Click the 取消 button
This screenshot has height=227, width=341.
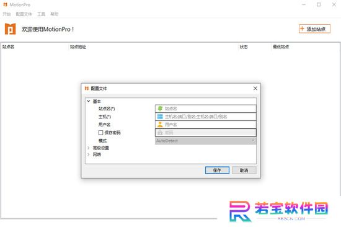point(244,170)
